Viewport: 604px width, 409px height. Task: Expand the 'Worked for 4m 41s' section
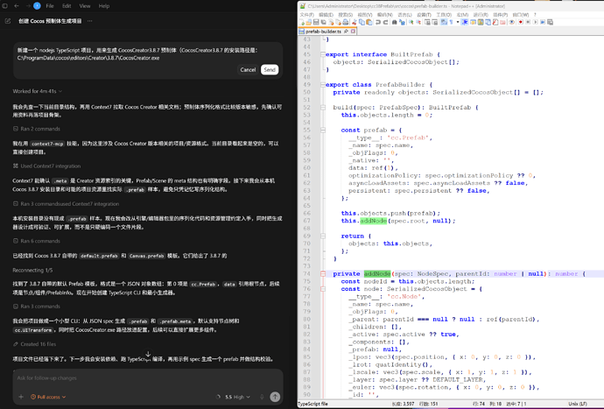click(38, 91)
